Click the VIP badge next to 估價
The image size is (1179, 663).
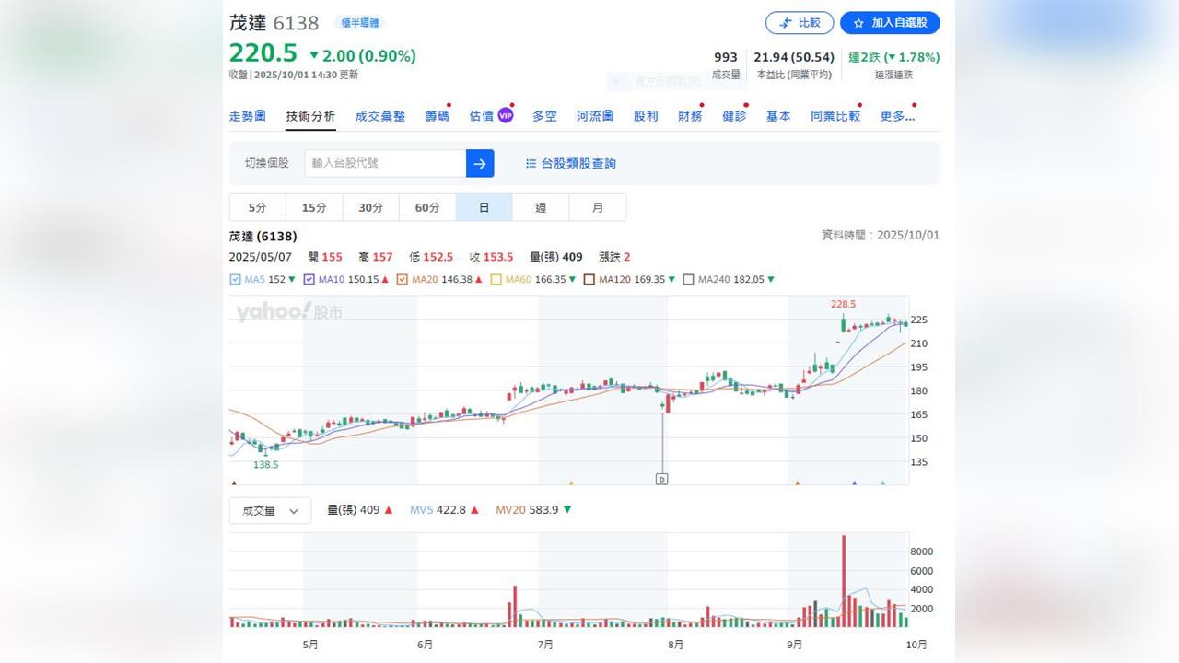pos(505,115)
